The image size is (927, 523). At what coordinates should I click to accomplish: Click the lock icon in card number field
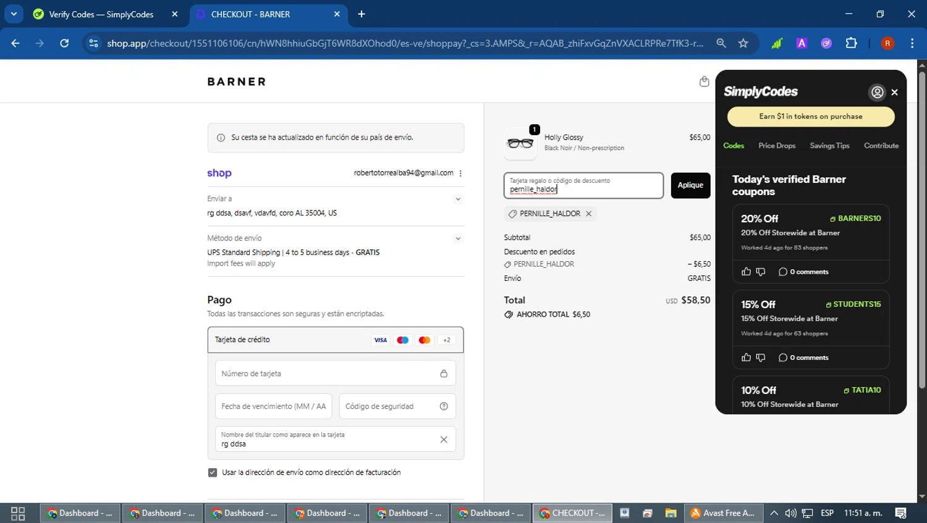444,374
